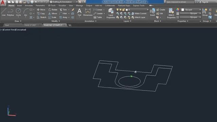Select the Circle tool

[x=18, y=12]
